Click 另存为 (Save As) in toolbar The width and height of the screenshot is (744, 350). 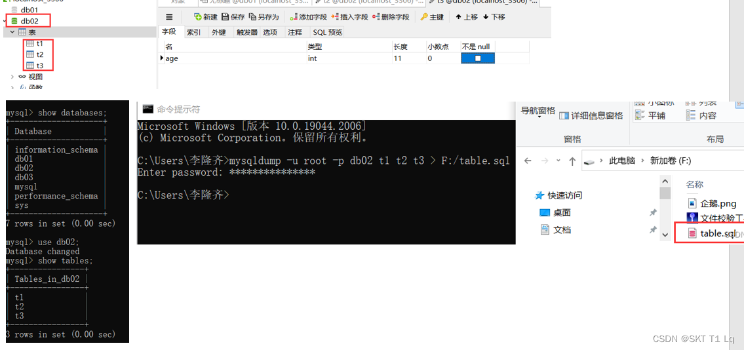[x=264, y=17]
